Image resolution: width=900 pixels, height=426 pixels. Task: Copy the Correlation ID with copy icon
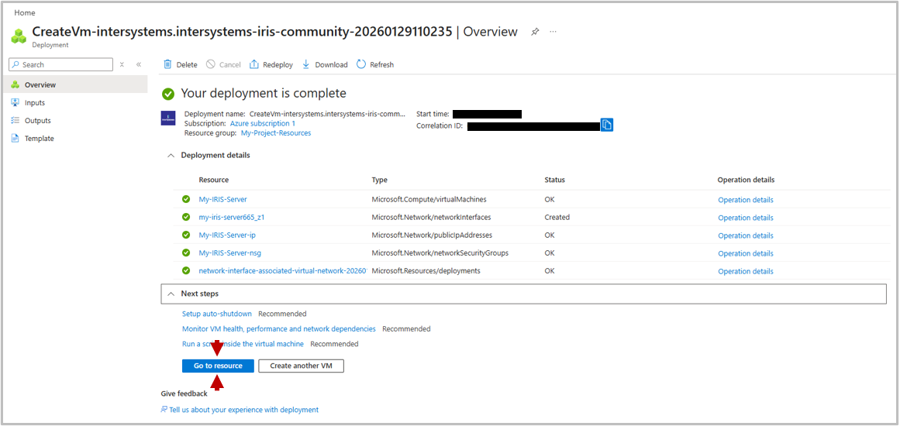click(x=607, y=125)
